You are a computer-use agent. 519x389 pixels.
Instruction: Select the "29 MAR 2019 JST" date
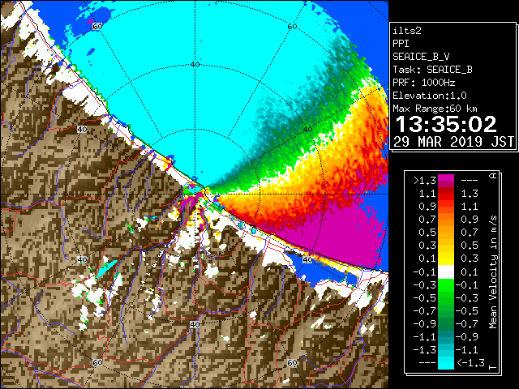[453, 142]
